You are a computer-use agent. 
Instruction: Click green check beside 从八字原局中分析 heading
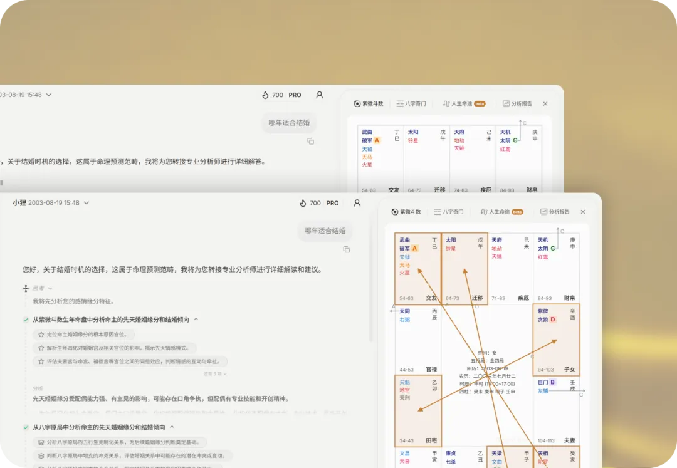pos(26,427)
